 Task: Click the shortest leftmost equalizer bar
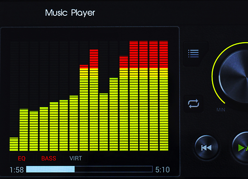(x=14, y=144)
